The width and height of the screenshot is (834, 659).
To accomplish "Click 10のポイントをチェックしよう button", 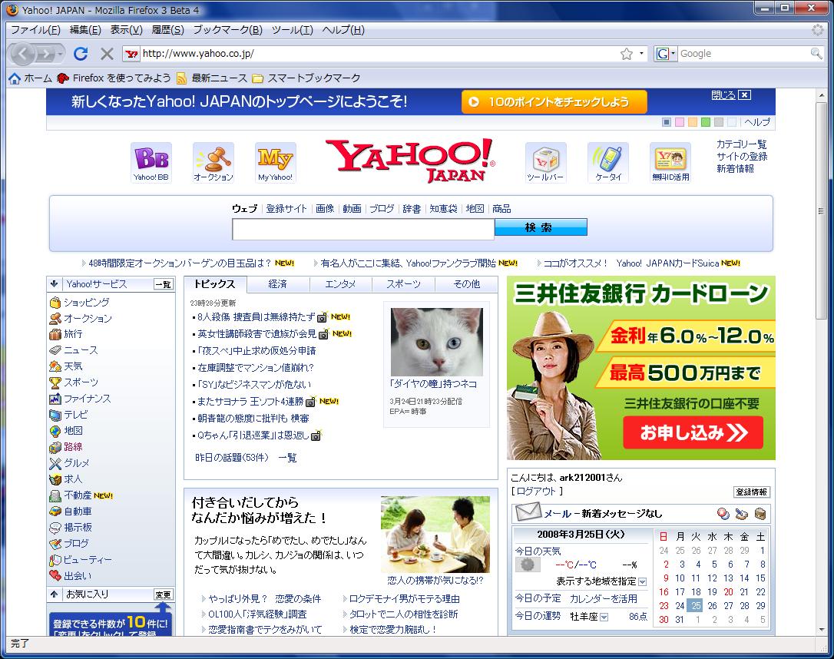I will click(x=554, y=101).
